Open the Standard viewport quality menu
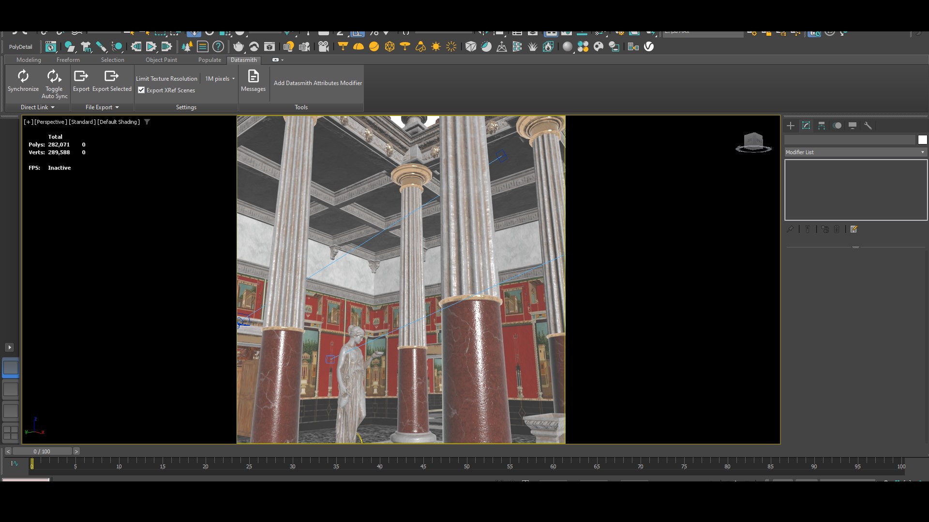Screen dimensions: 929x522 82,122
